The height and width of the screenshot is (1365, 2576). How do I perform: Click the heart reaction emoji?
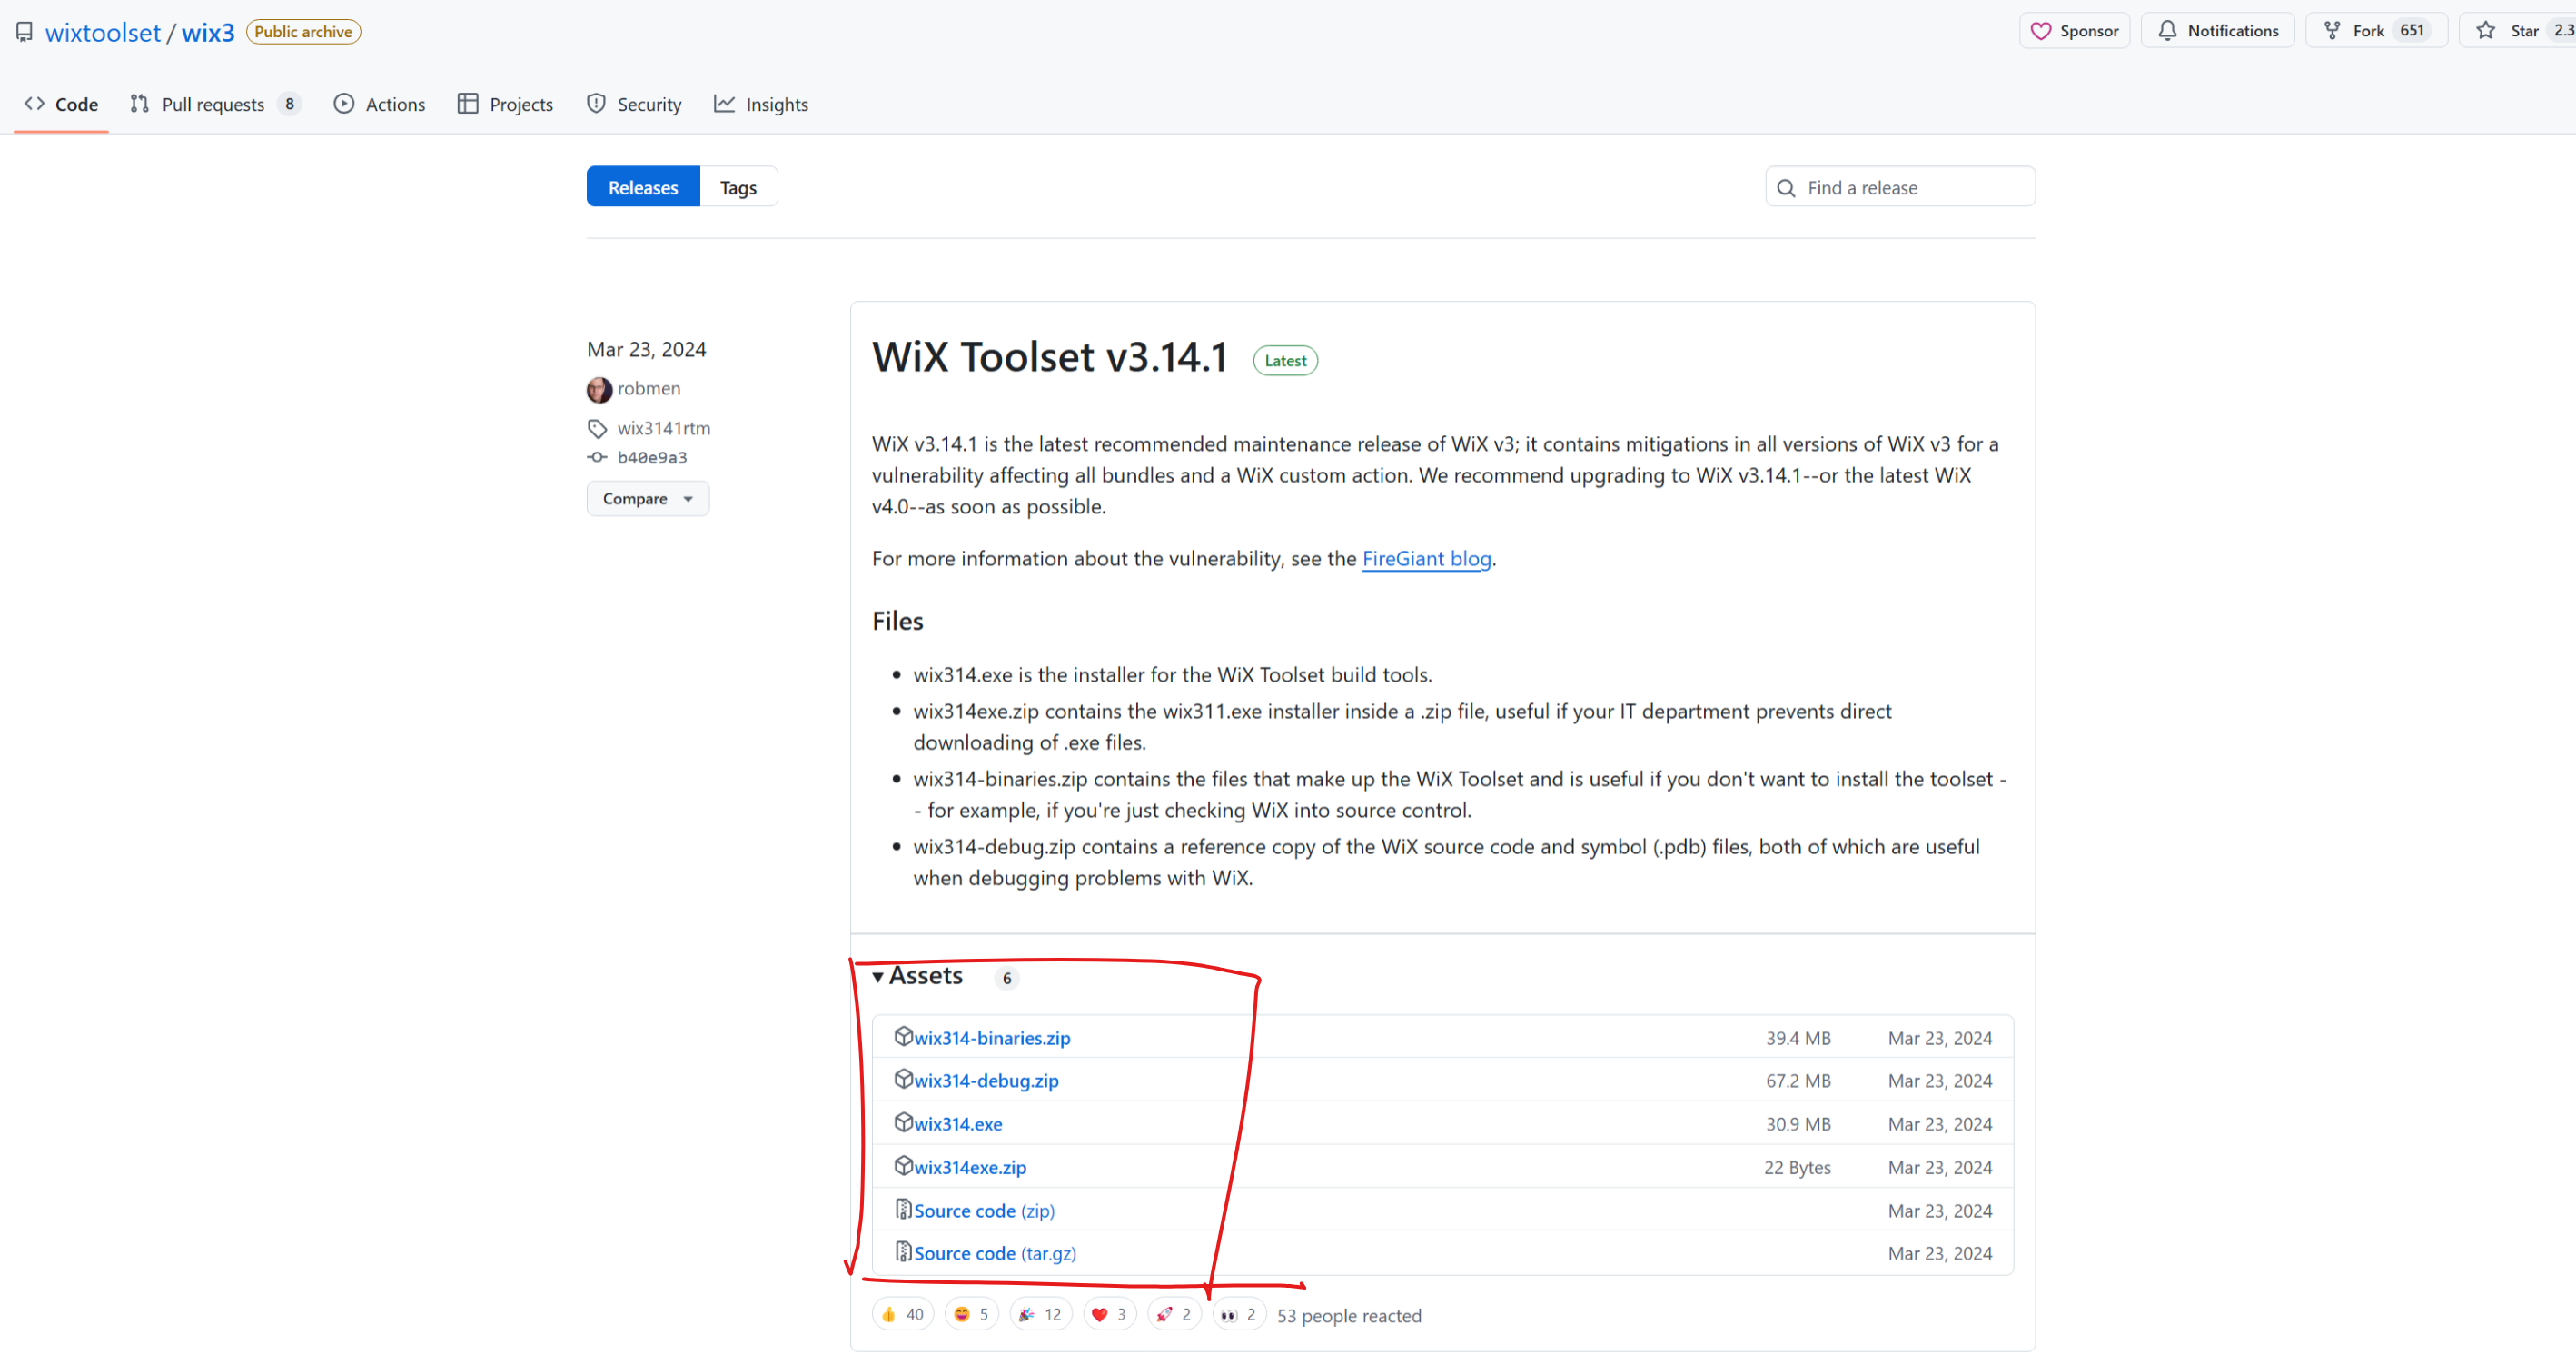click(1099, 1315)
